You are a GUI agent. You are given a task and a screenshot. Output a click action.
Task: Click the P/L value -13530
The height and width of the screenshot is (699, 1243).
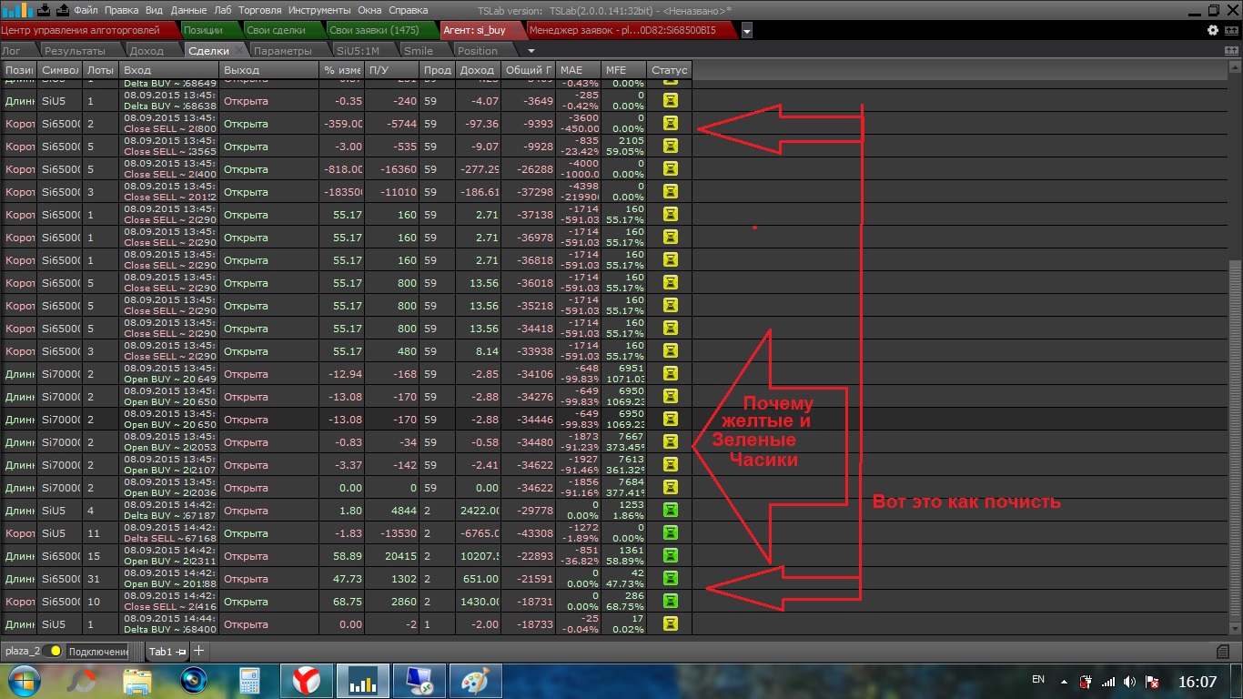coord(399,533)
